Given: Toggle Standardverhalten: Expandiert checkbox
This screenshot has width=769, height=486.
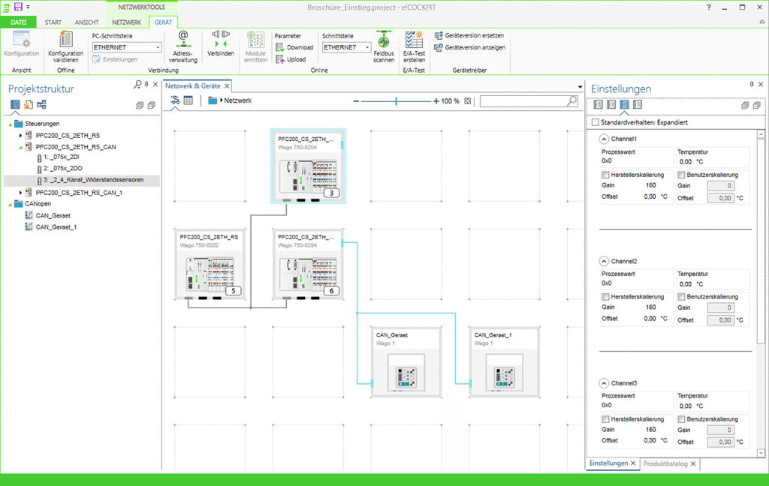Looking at the screenshot, I should [x=596, y=122].
